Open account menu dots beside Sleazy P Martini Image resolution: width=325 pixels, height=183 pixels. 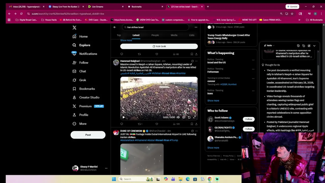(x=106, y=168)
